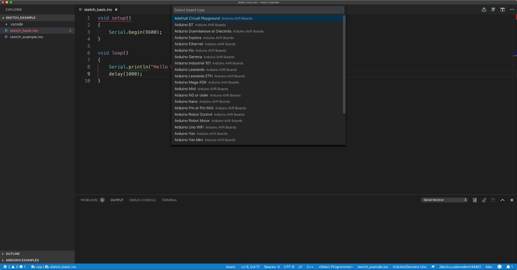The height and width of the screenshot is (270, 517).
Task: Click Mac configuration in status bar
Action: pyautogui.click(x=489, y=267)
